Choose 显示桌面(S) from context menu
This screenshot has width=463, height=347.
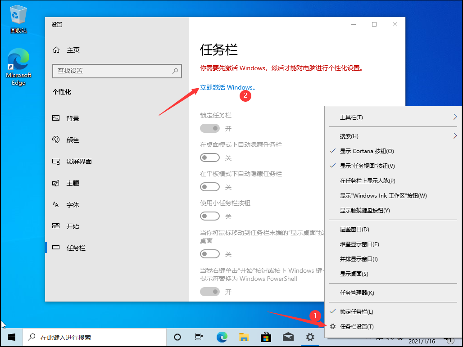[x=393, y=274]
